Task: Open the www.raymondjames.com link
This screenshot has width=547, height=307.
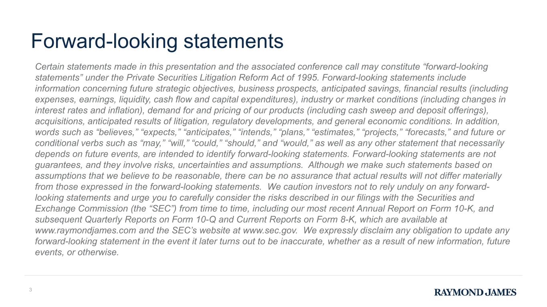Action: coord(86,231)
